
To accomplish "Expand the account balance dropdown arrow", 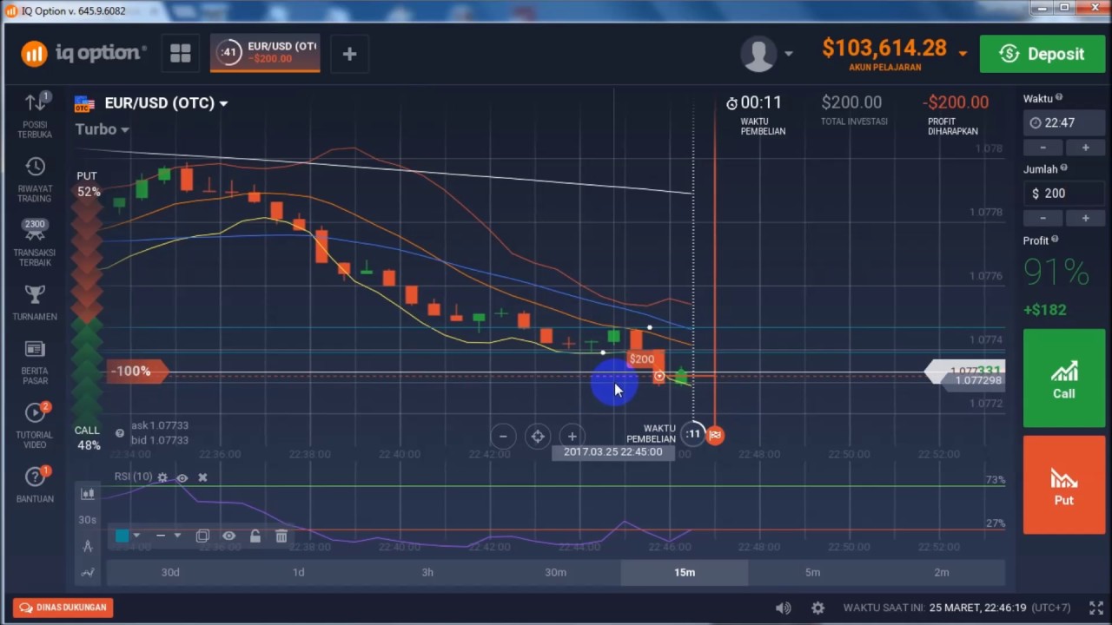I will (x=963, y=54).
